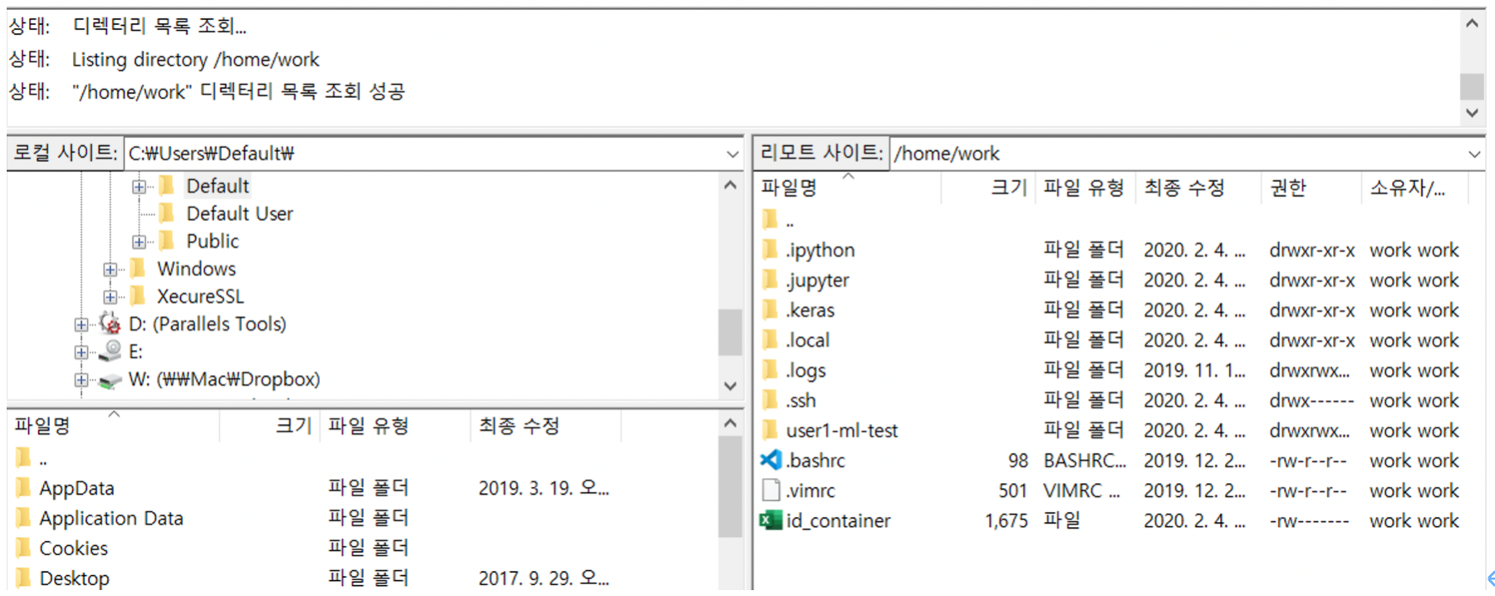Image resolution: width=1495 pixels, height=596 pixels.
Task: Click the Cookies folder icon
Action: [x=24, y=547]
